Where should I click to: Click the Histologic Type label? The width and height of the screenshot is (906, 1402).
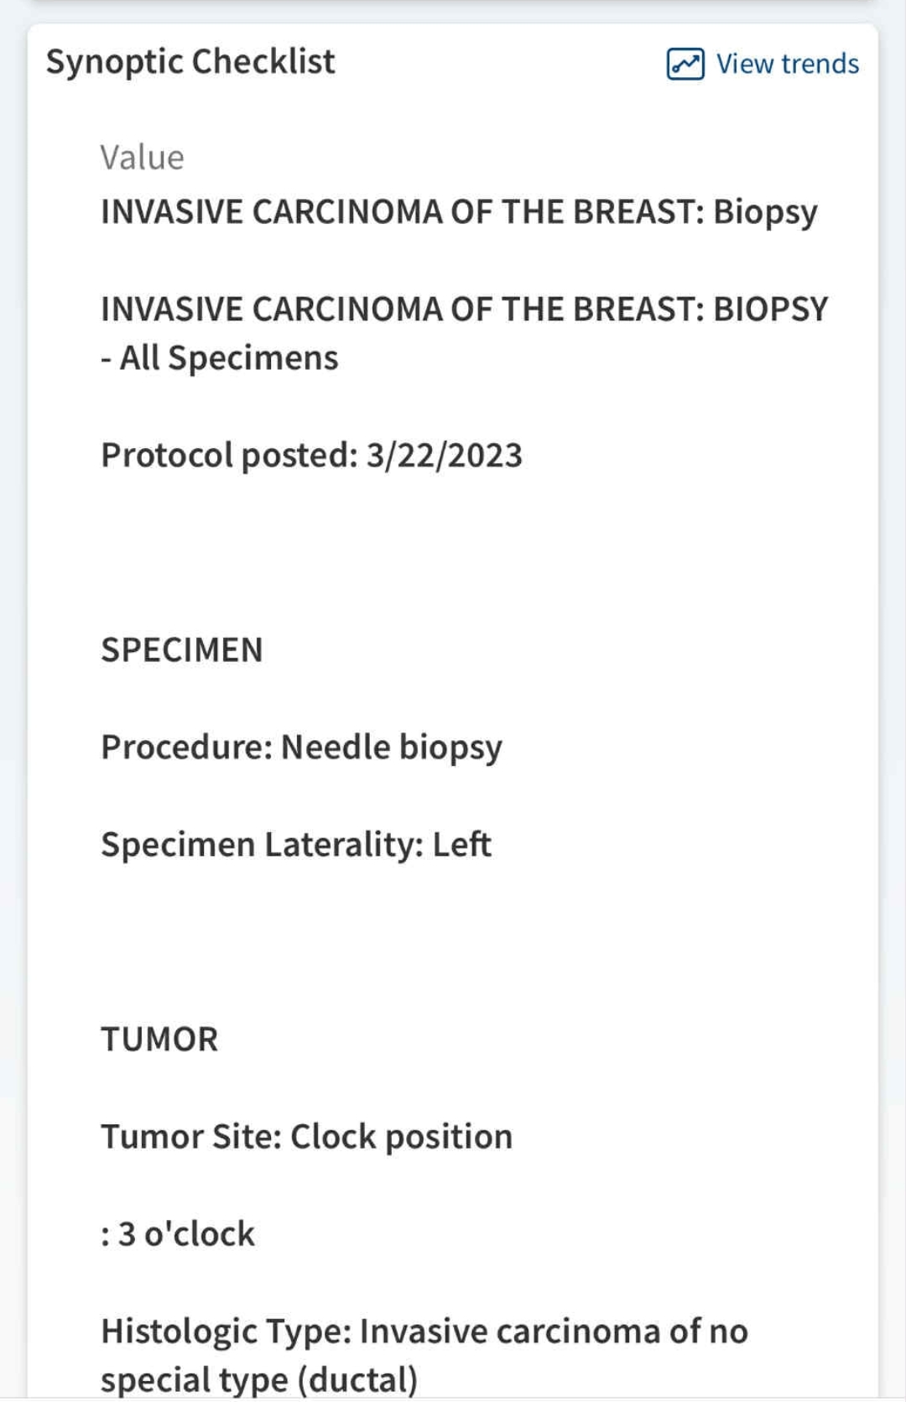pos(226,1332)
